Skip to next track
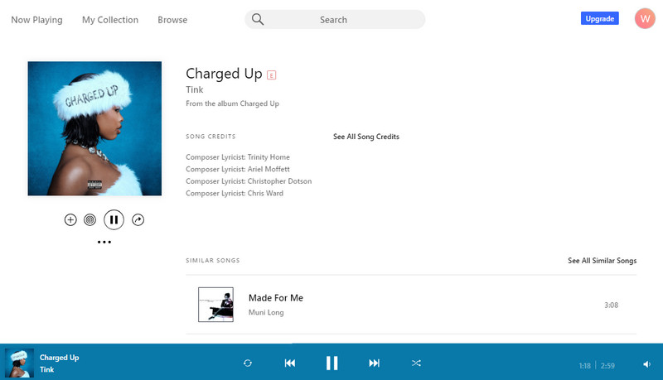663x380 pixels. click(x=374, y=363)
